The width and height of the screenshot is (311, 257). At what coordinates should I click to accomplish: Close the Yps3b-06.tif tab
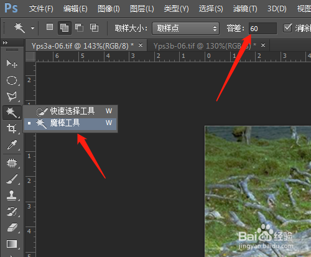263,45
